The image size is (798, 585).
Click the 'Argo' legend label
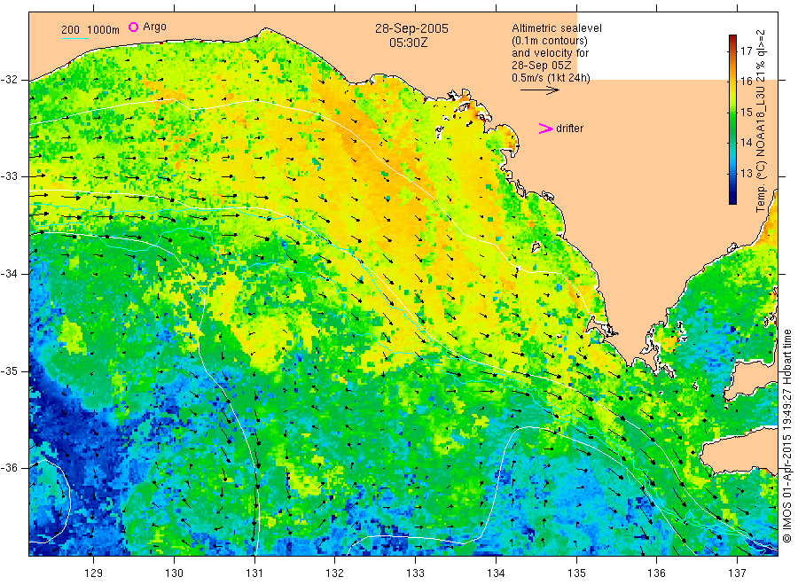(154, 27)
